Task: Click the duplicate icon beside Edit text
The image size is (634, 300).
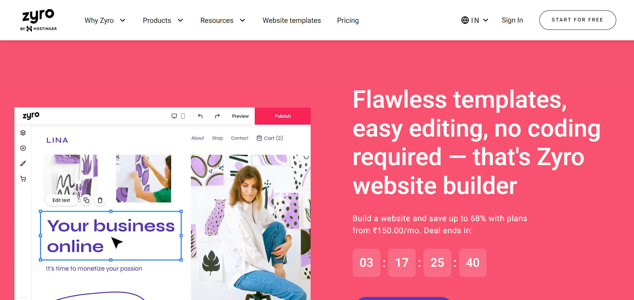Action: 86,200
